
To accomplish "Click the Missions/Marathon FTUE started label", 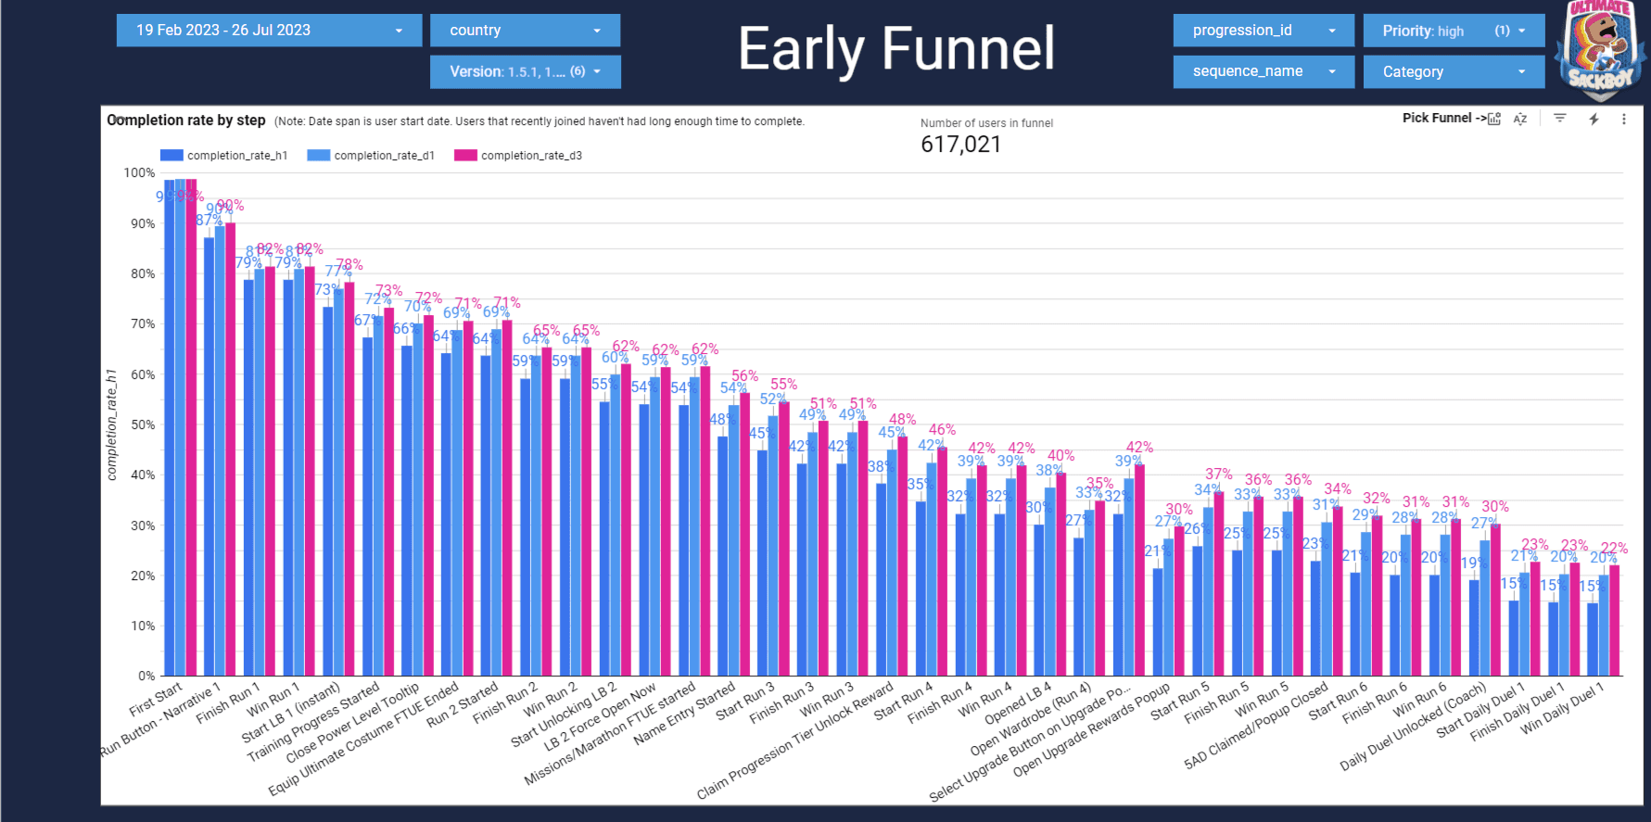I will point(610,735).
